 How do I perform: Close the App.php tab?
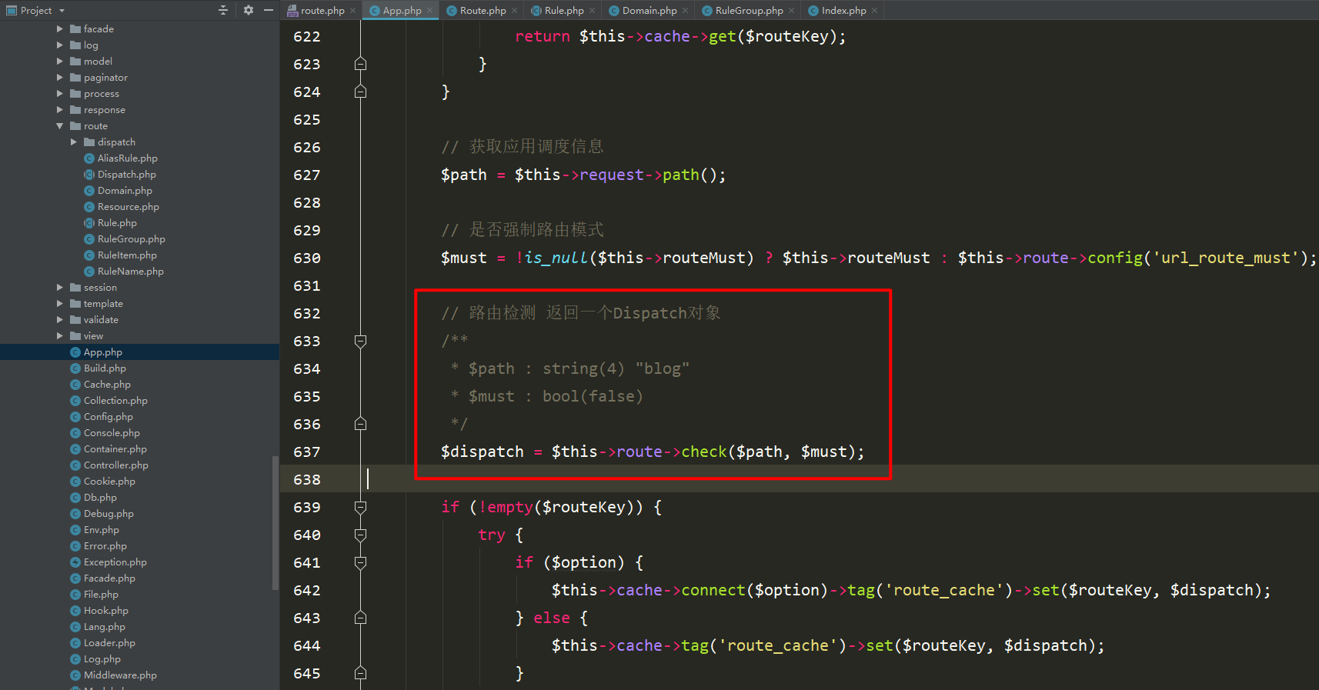pos(430,11)
